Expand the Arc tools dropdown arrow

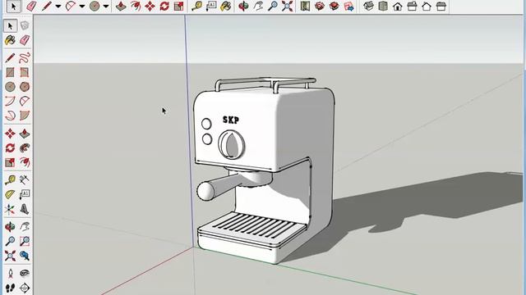tap(82, 6)
